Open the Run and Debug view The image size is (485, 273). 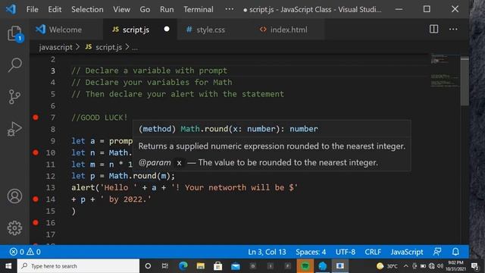(x=14, y=129)
